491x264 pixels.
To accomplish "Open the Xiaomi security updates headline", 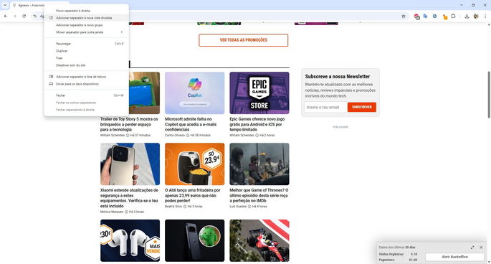I will [x=130, y=198].
